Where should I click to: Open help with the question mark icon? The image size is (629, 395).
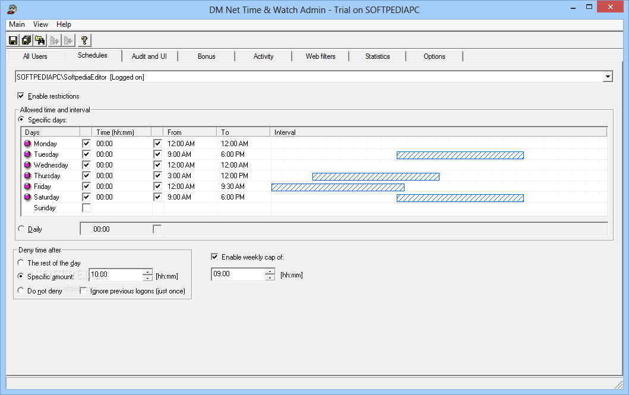click(x=84, y=40)
